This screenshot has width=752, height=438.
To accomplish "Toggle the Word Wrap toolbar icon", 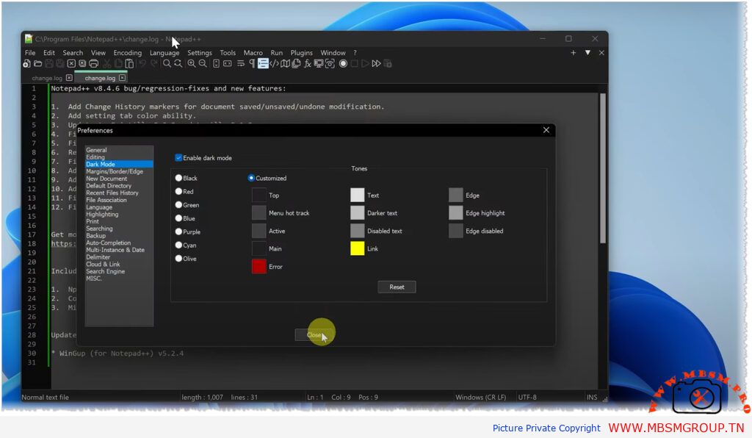I will (x=241, y=64).
